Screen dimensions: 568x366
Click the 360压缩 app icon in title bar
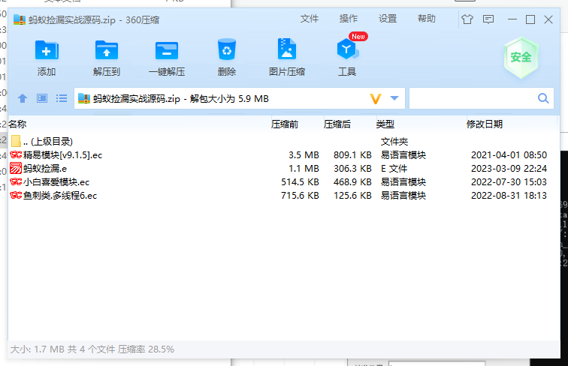click(x=20, y=19)
